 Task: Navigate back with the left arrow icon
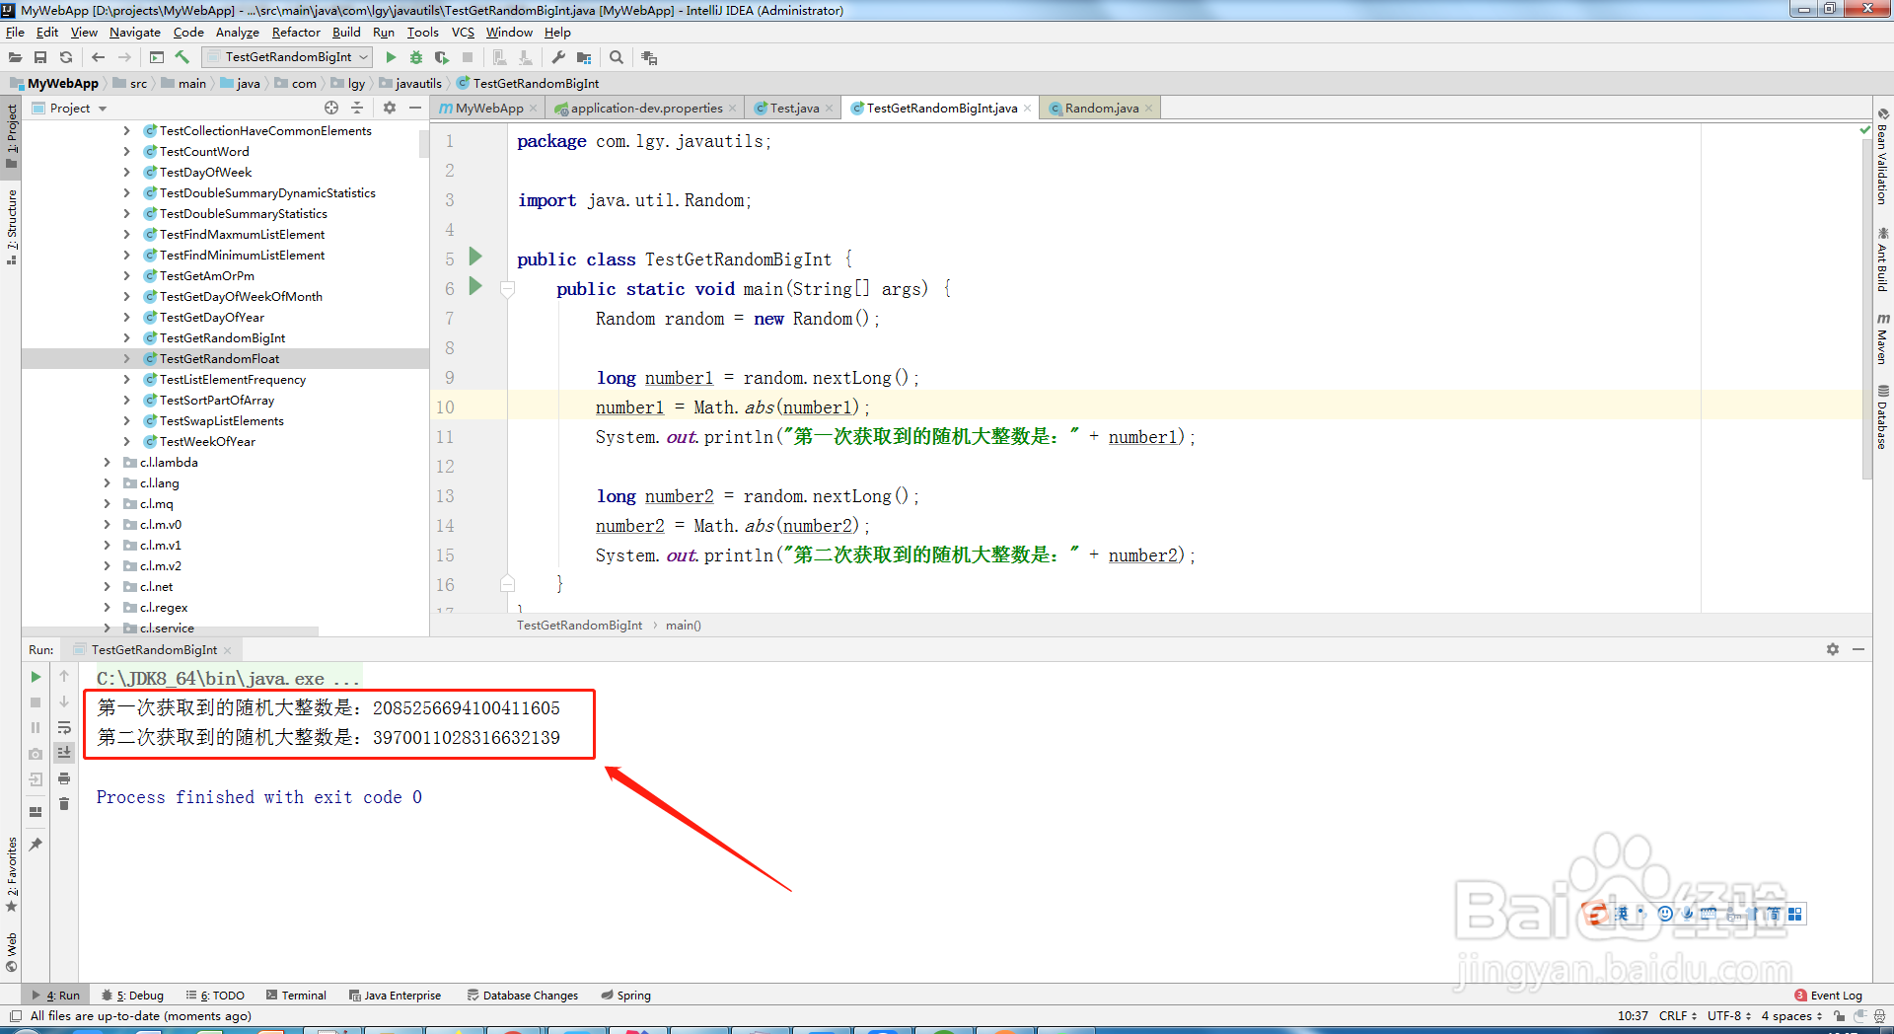click(x=98, y=57)
